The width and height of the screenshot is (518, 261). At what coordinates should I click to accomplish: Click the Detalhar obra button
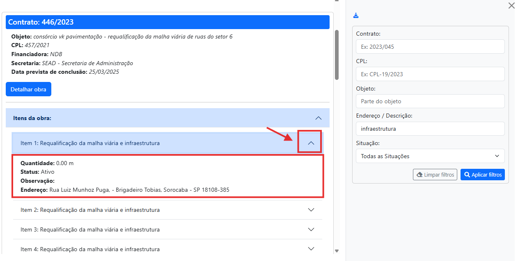(x=28, y=89)
